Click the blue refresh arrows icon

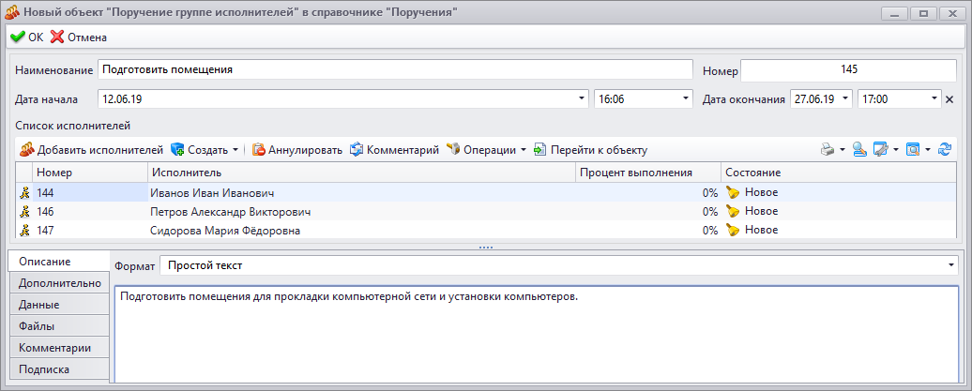coord(945,149)
